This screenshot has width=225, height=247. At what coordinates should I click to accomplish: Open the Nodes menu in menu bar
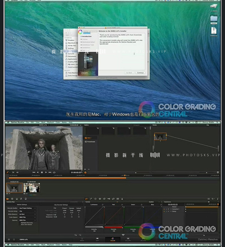click(x=64, y=122)
